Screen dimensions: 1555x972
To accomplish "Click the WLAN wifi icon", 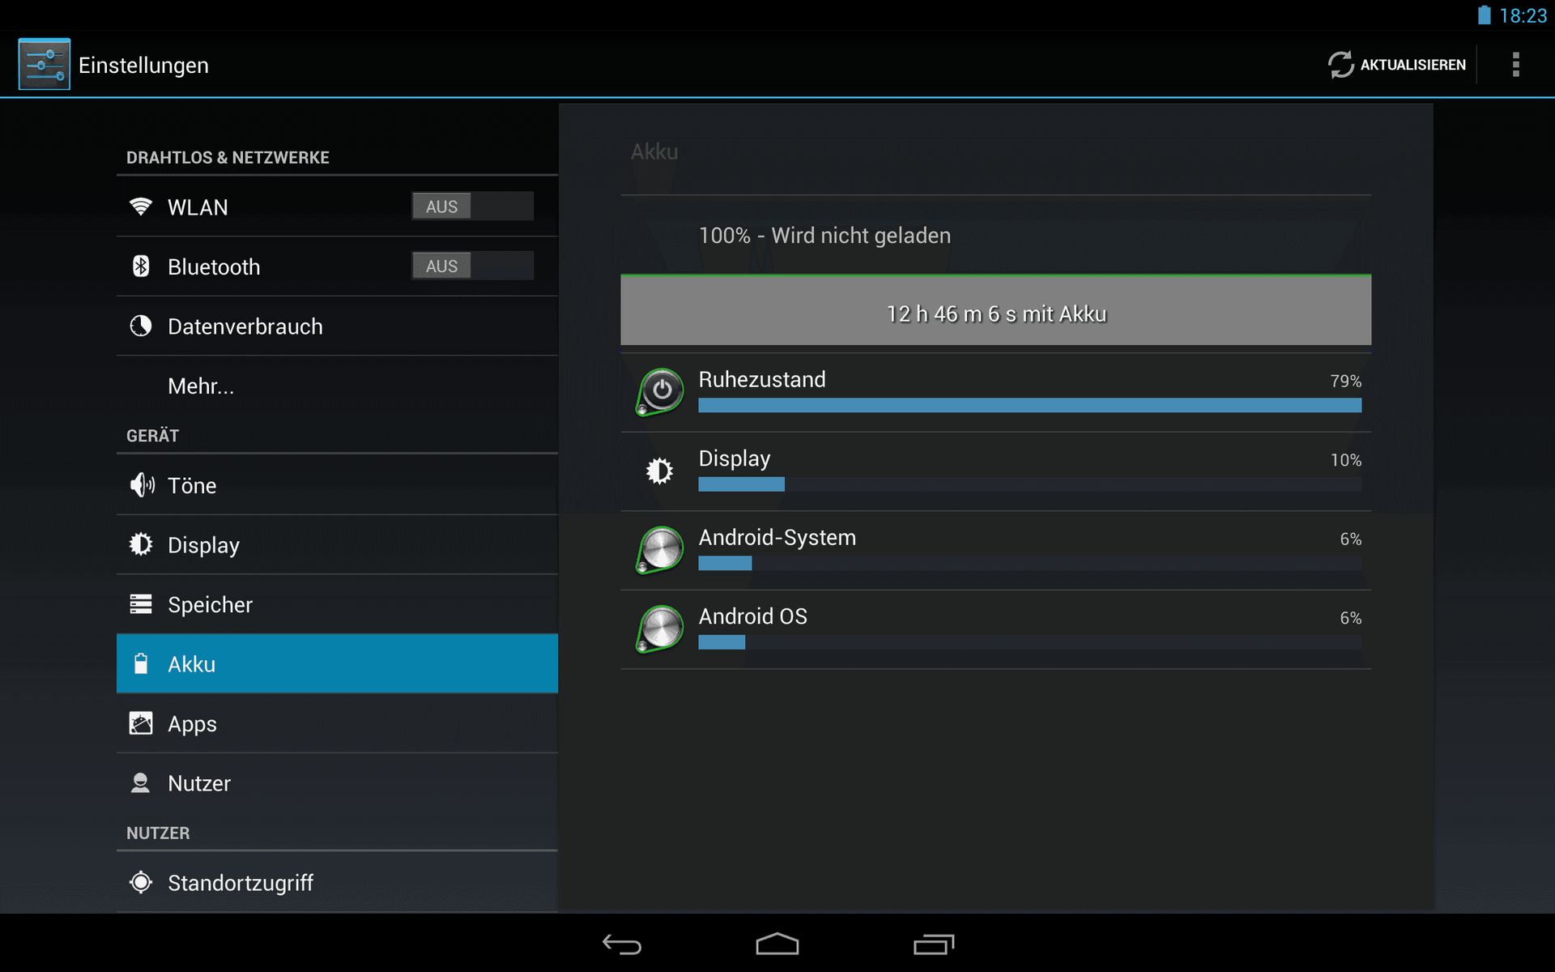I will coord(141,207).
